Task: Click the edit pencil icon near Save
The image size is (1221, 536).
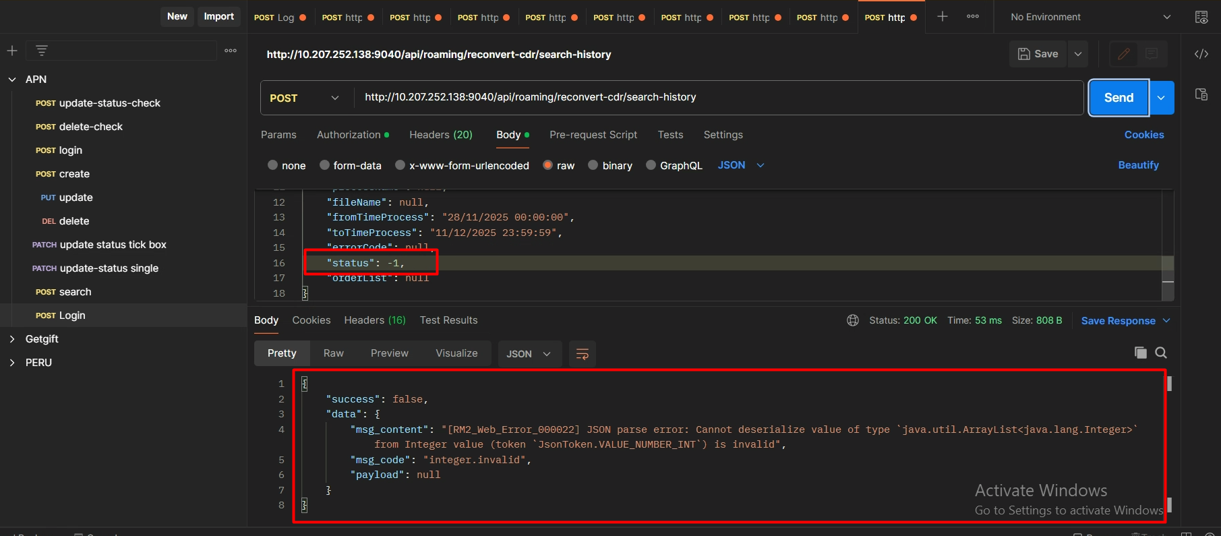Action: coord(1123,54)
